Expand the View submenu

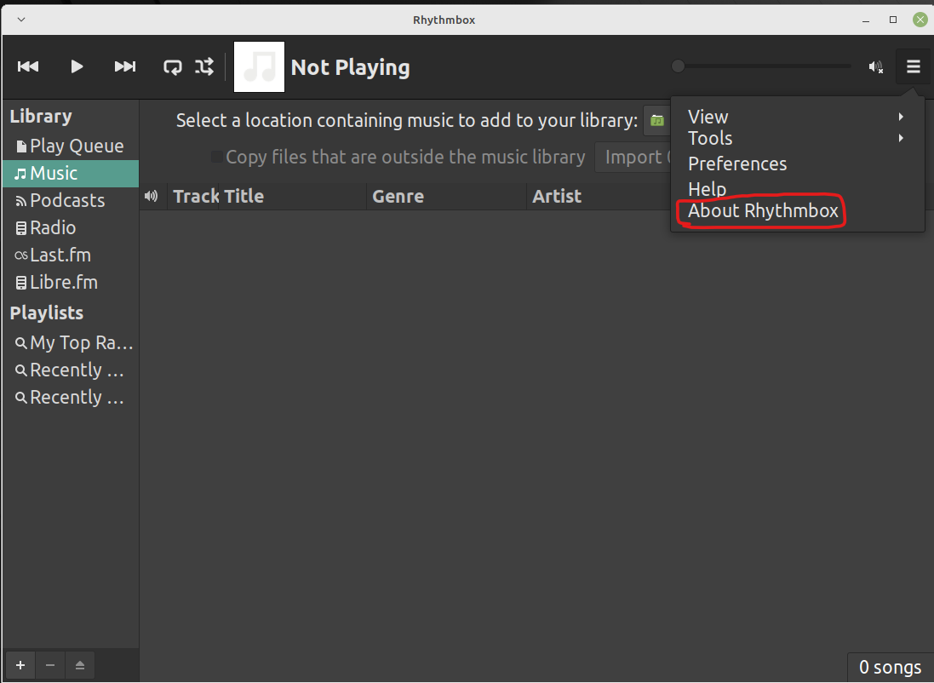(797, 117)
